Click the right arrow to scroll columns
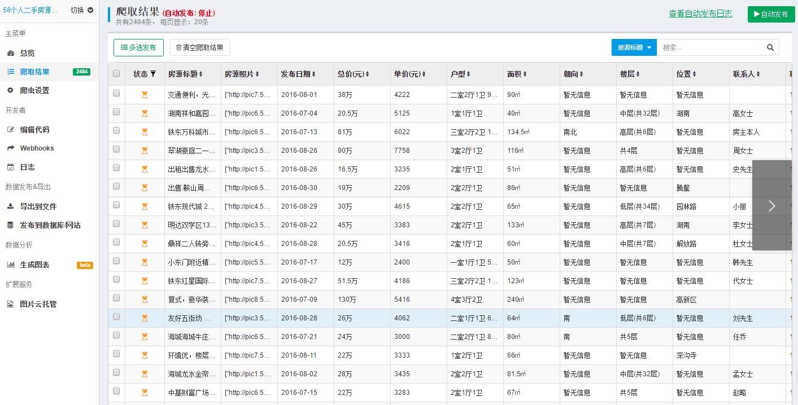 (x=771, y=206)
